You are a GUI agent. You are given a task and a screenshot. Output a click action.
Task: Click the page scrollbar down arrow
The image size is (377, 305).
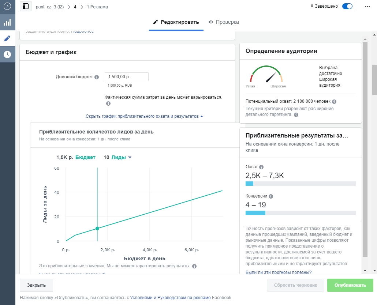374,270
